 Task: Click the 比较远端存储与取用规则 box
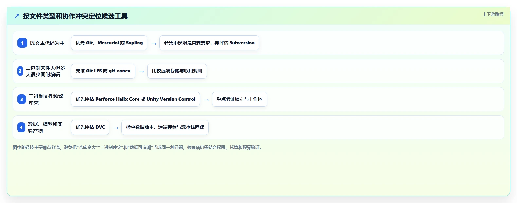(177, 71)
